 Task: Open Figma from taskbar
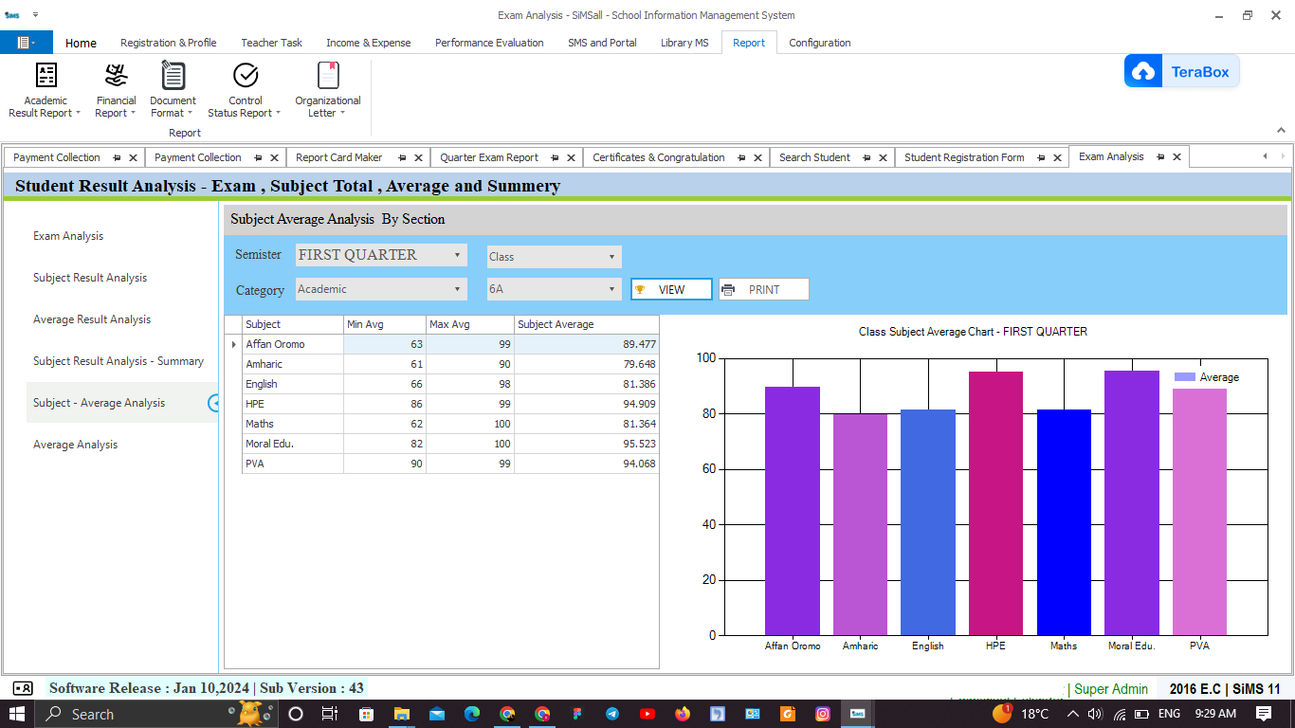[577, 714]
